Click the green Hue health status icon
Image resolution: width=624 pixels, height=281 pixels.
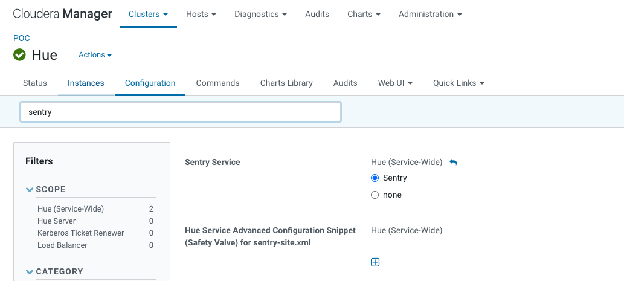pos(19,54)
